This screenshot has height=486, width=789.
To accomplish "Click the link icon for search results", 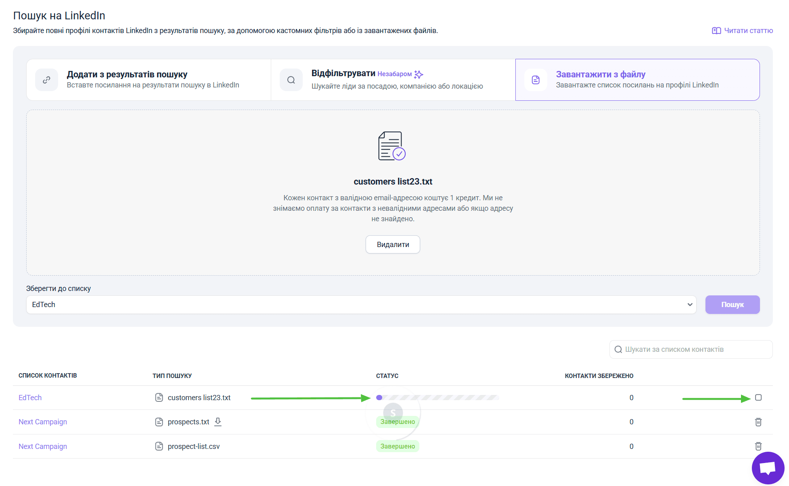I will pyautogui.click(x=46, y=80).
